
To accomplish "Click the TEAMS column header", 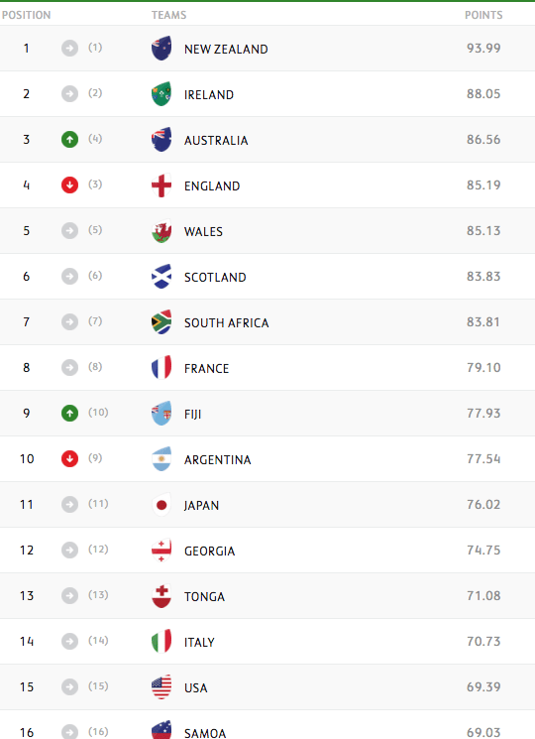I will (169, 15).
